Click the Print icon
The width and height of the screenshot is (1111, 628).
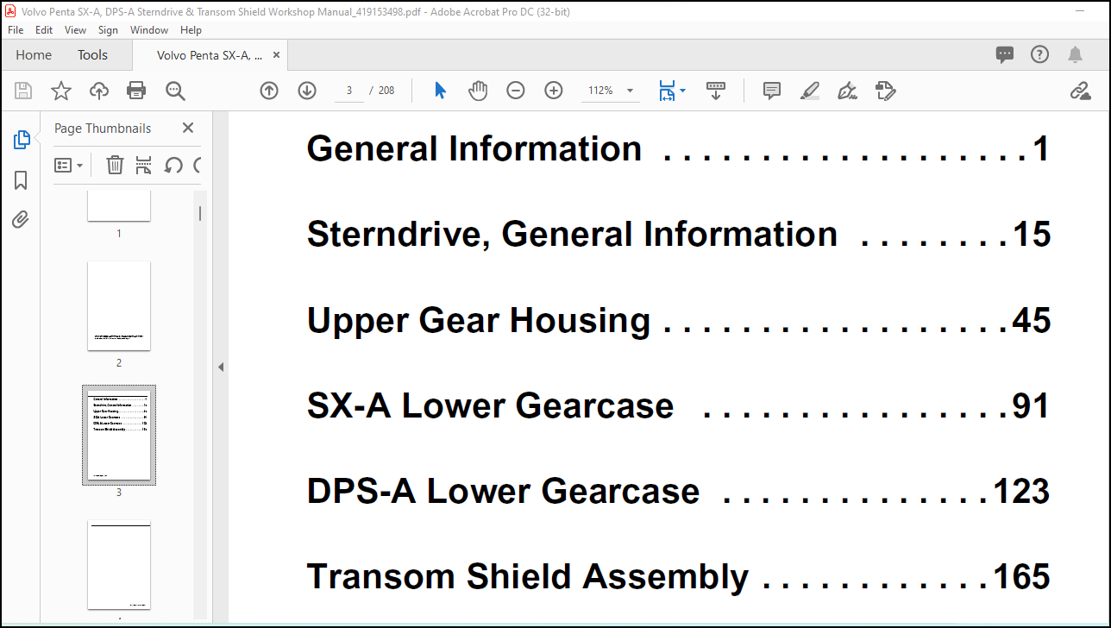click(136, 91)
